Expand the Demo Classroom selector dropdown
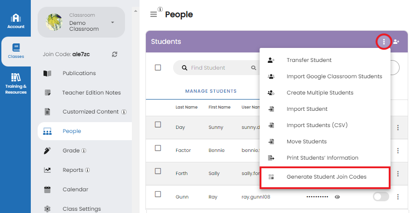Viewport: 415px width, 213px height. coord(112,23)
